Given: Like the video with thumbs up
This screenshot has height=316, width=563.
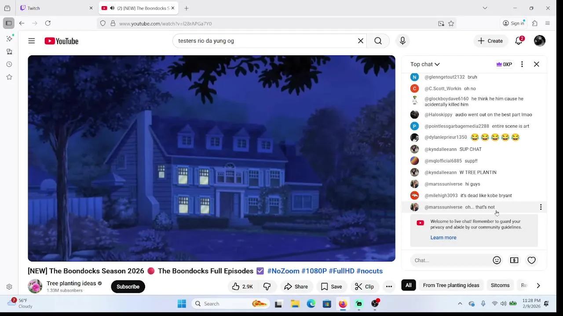Looking at the screenshot, I should coord(243,287).
